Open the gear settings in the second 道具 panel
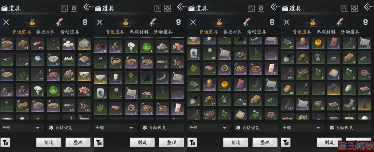The width and height of the screenshot is (374, 152). coord(168,8)
